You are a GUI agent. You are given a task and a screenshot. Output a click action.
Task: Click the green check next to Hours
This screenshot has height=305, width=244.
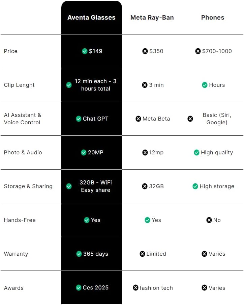(205, 85)
